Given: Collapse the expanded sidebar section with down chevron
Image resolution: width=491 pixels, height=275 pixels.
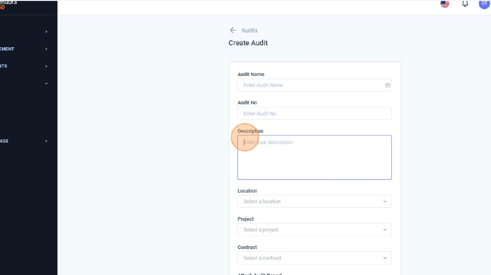Looking at the screenshot, I should tap(46, 83).
